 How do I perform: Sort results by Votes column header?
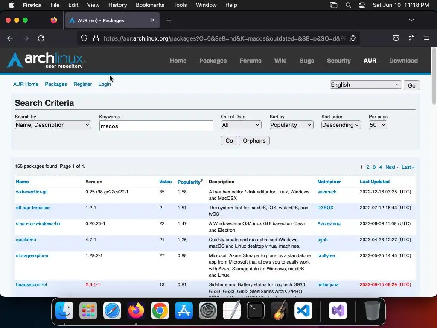pos(165,182)
